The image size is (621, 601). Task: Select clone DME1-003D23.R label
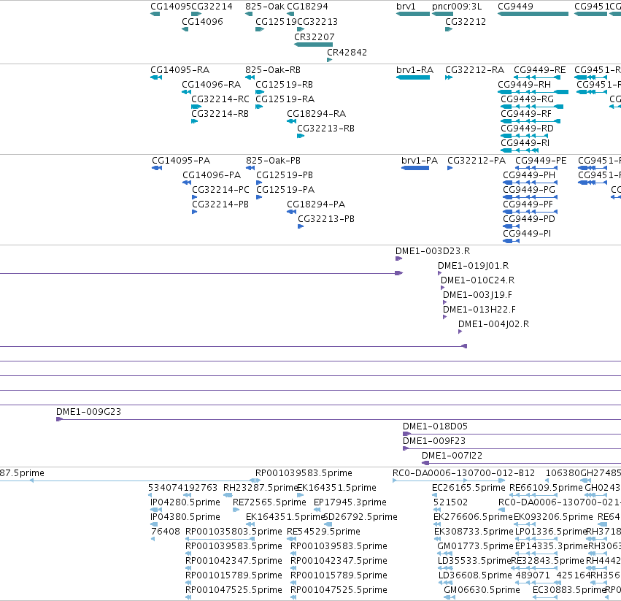click(x=433, y=251)
